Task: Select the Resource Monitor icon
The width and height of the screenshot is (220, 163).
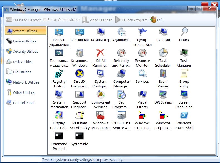Action: 142,53
